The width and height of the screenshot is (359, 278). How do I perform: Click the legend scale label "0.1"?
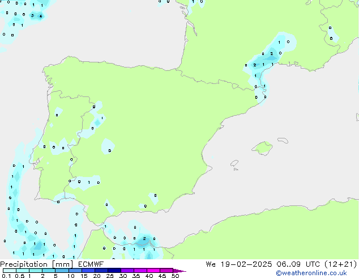pyautogui.click(x=6, y=276)
